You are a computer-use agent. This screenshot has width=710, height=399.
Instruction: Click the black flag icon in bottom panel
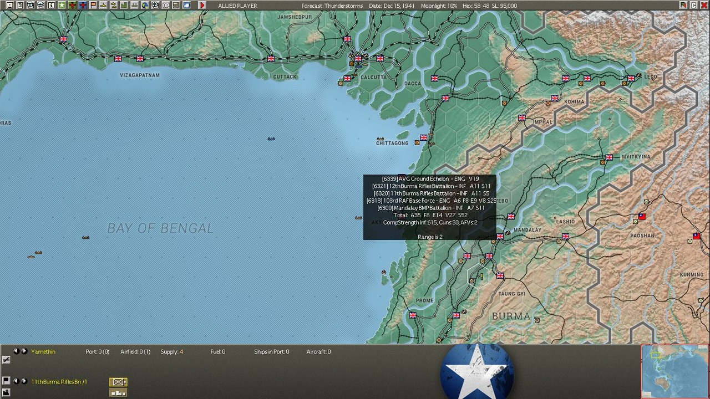pyautogui.click(x=6, y=381)
